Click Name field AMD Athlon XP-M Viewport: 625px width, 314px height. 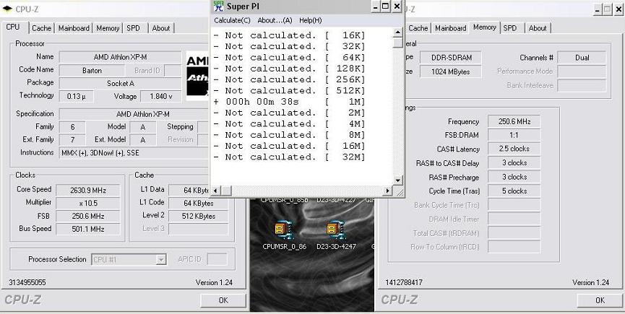click(x=121, y=57)
